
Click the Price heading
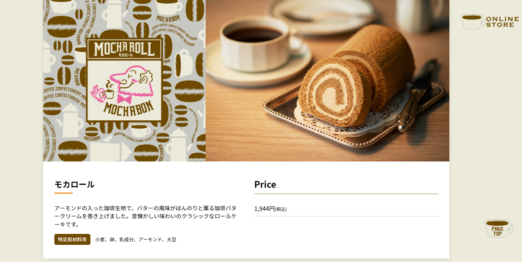tap(265, 185)
